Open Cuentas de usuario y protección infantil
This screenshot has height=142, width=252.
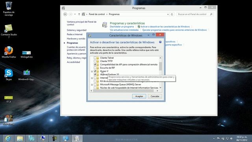76,49
